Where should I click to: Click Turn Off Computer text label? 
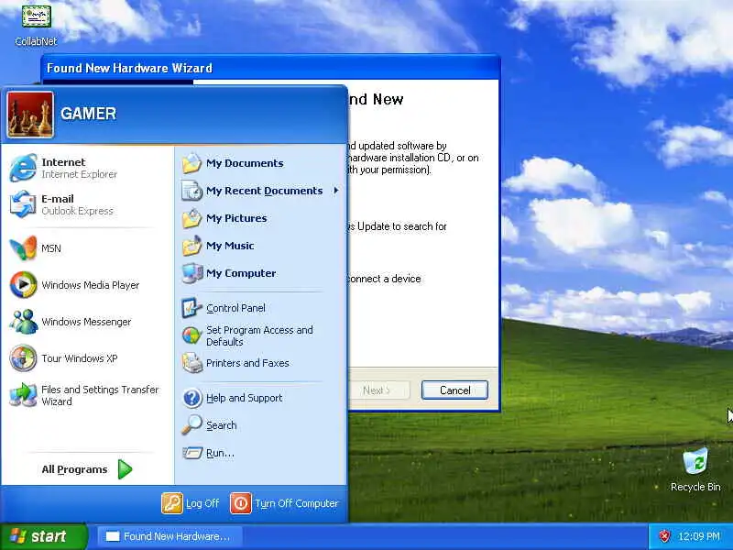pos(296,503)
